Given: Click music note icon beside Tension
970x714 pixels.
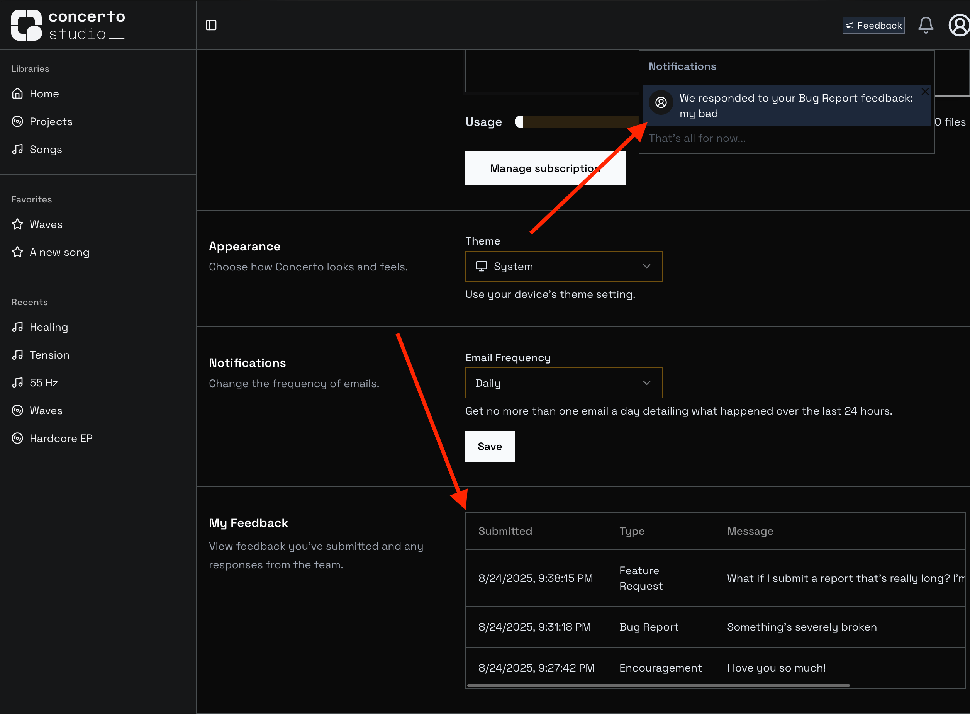Looking at the screenshot, I should pos(17,355).
